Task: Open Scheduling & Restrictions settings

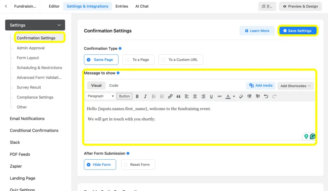Action: tap(39, 68)
